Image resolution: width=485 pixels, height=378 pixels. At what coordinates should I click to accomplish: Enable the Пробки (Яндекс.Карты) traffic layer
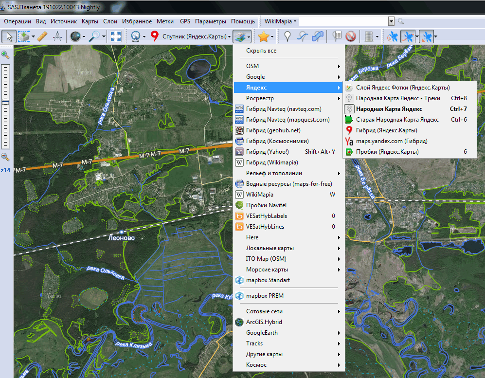click(387, 152)
